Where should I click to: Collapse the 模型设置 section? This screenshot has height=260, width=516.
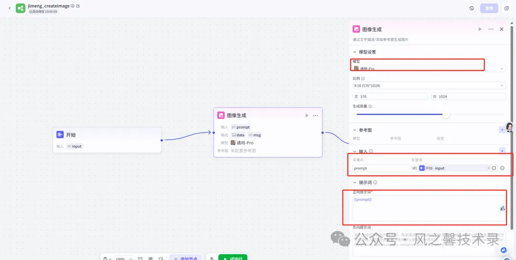click(355, 52)
